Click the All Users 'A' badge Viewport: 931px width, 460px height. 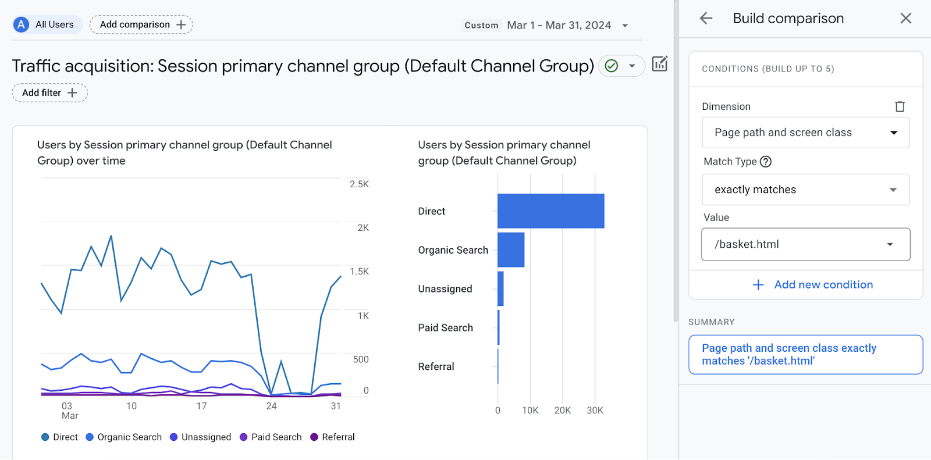[x=22, y=24]
